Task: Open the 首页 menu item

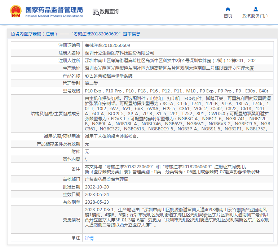Action: pos(228,16)
